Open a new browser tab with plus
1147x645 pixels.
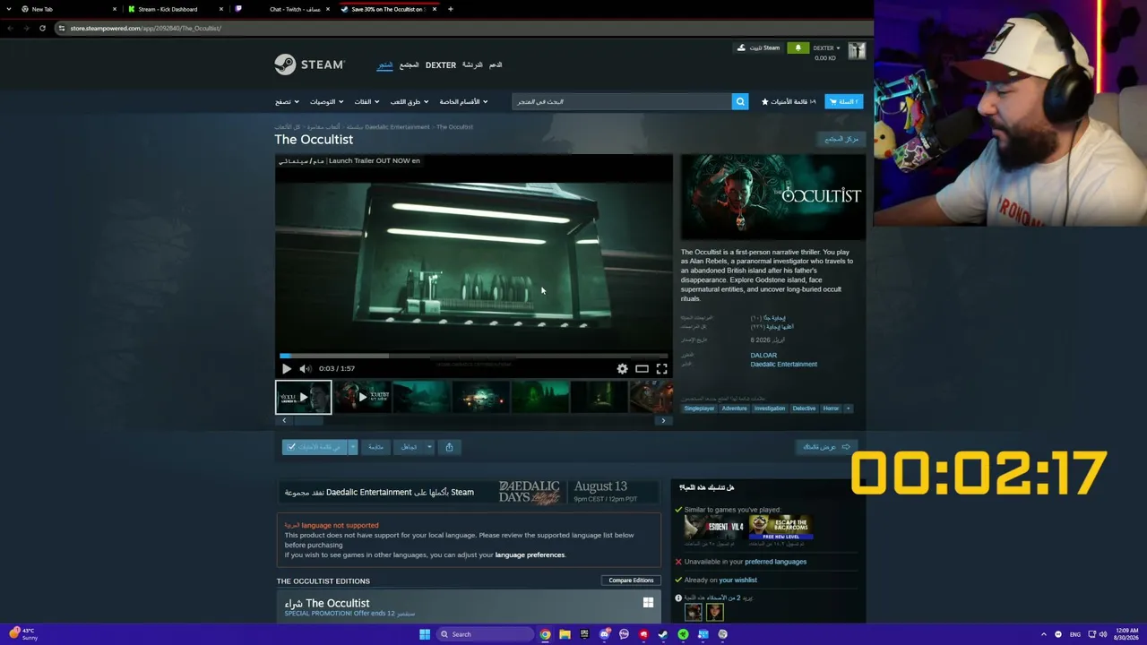(x=450, y=9)
